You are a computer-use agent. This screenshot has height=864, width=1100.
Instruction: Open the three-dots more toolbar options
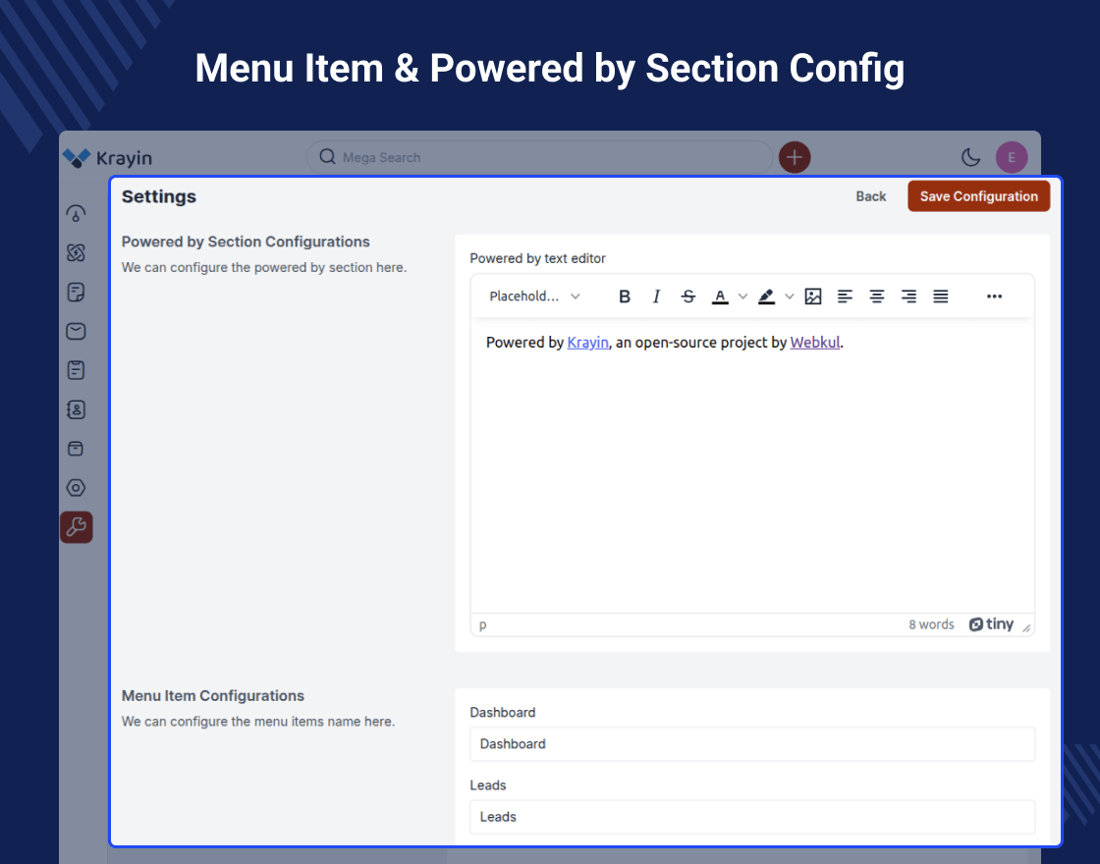click(x=994, y=297)
